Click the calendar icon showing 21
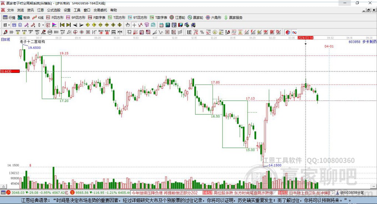The height and width of the screenshot is (204, 377). 161,25
